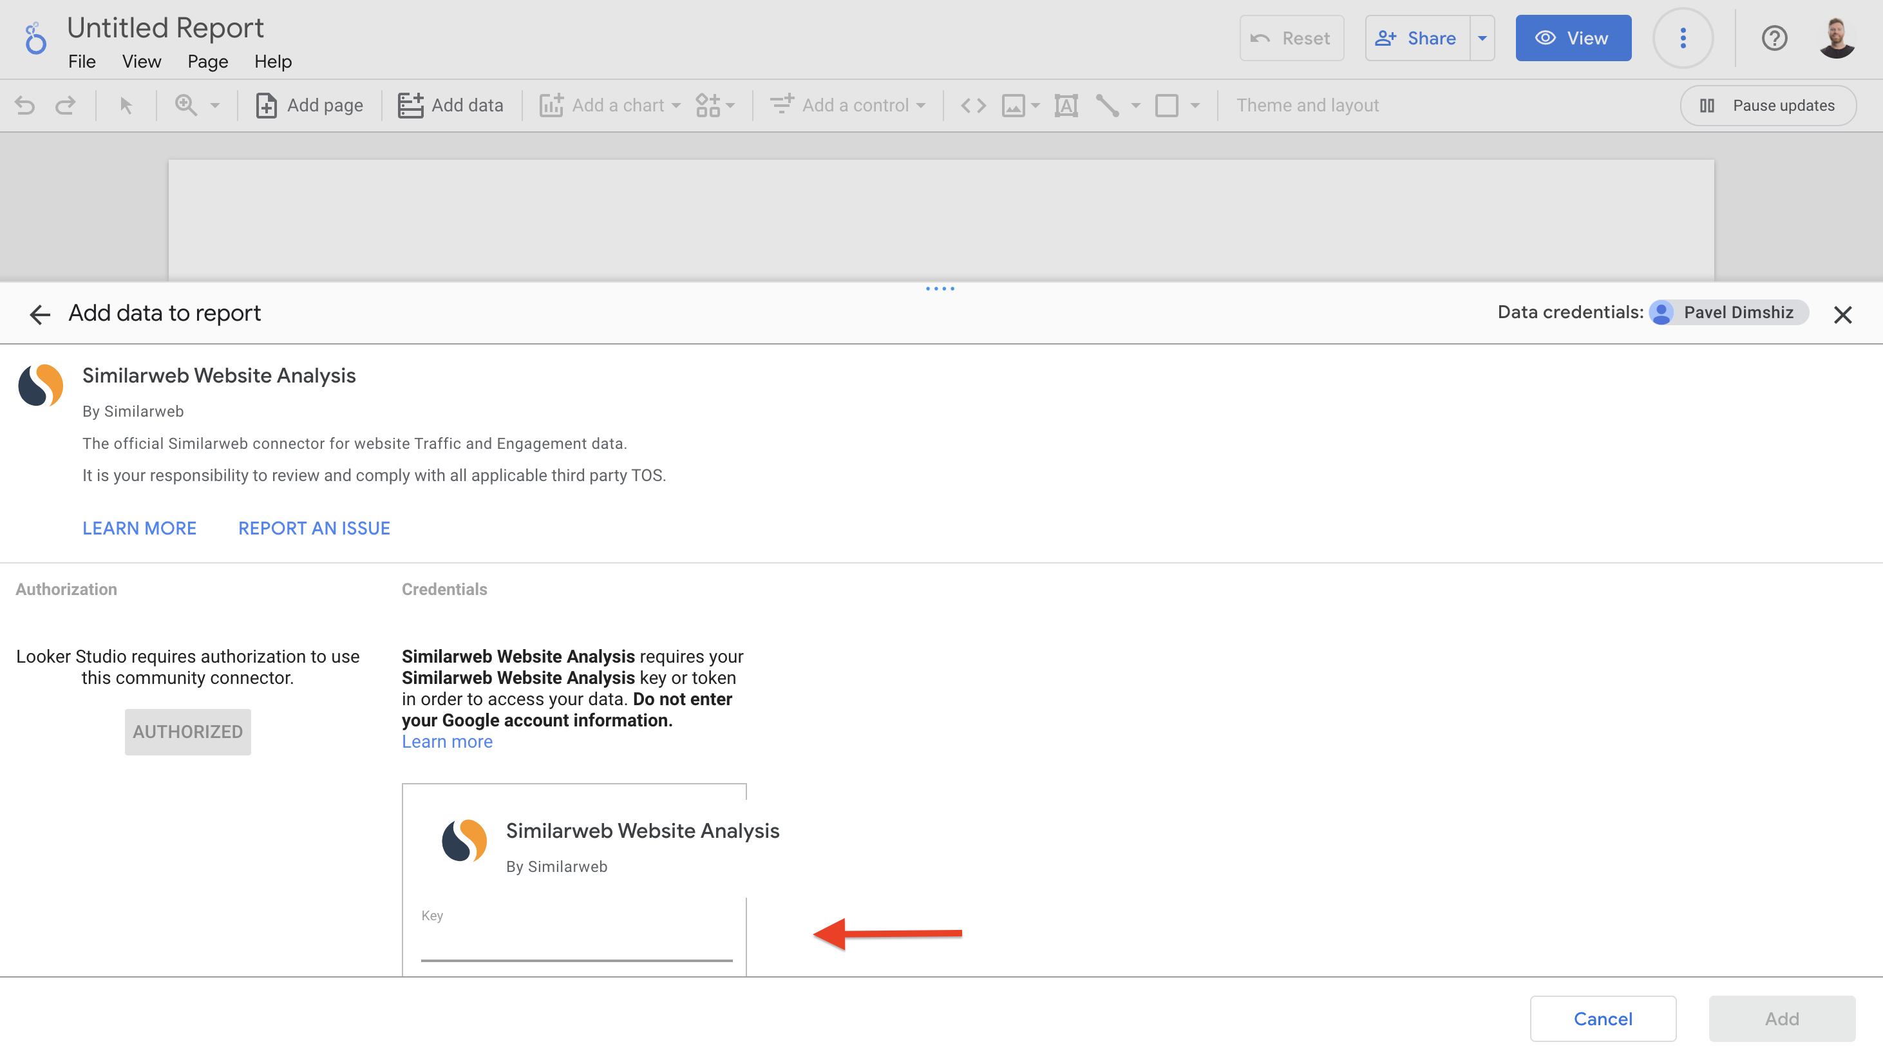Click the URL embed code icon
The height and width of the screenshot is (1060, 1883).
click(x=973, y=105)
